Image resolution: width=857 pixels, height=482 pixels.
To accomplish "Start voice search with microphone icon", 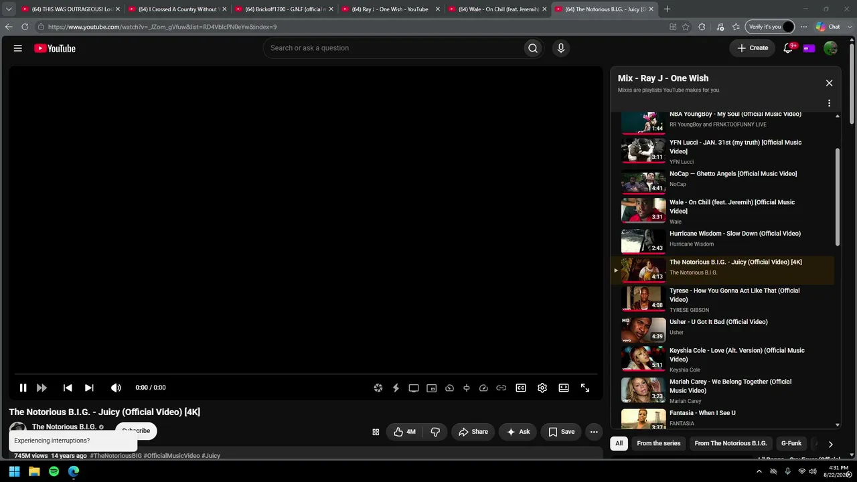I will coord(561,48).
